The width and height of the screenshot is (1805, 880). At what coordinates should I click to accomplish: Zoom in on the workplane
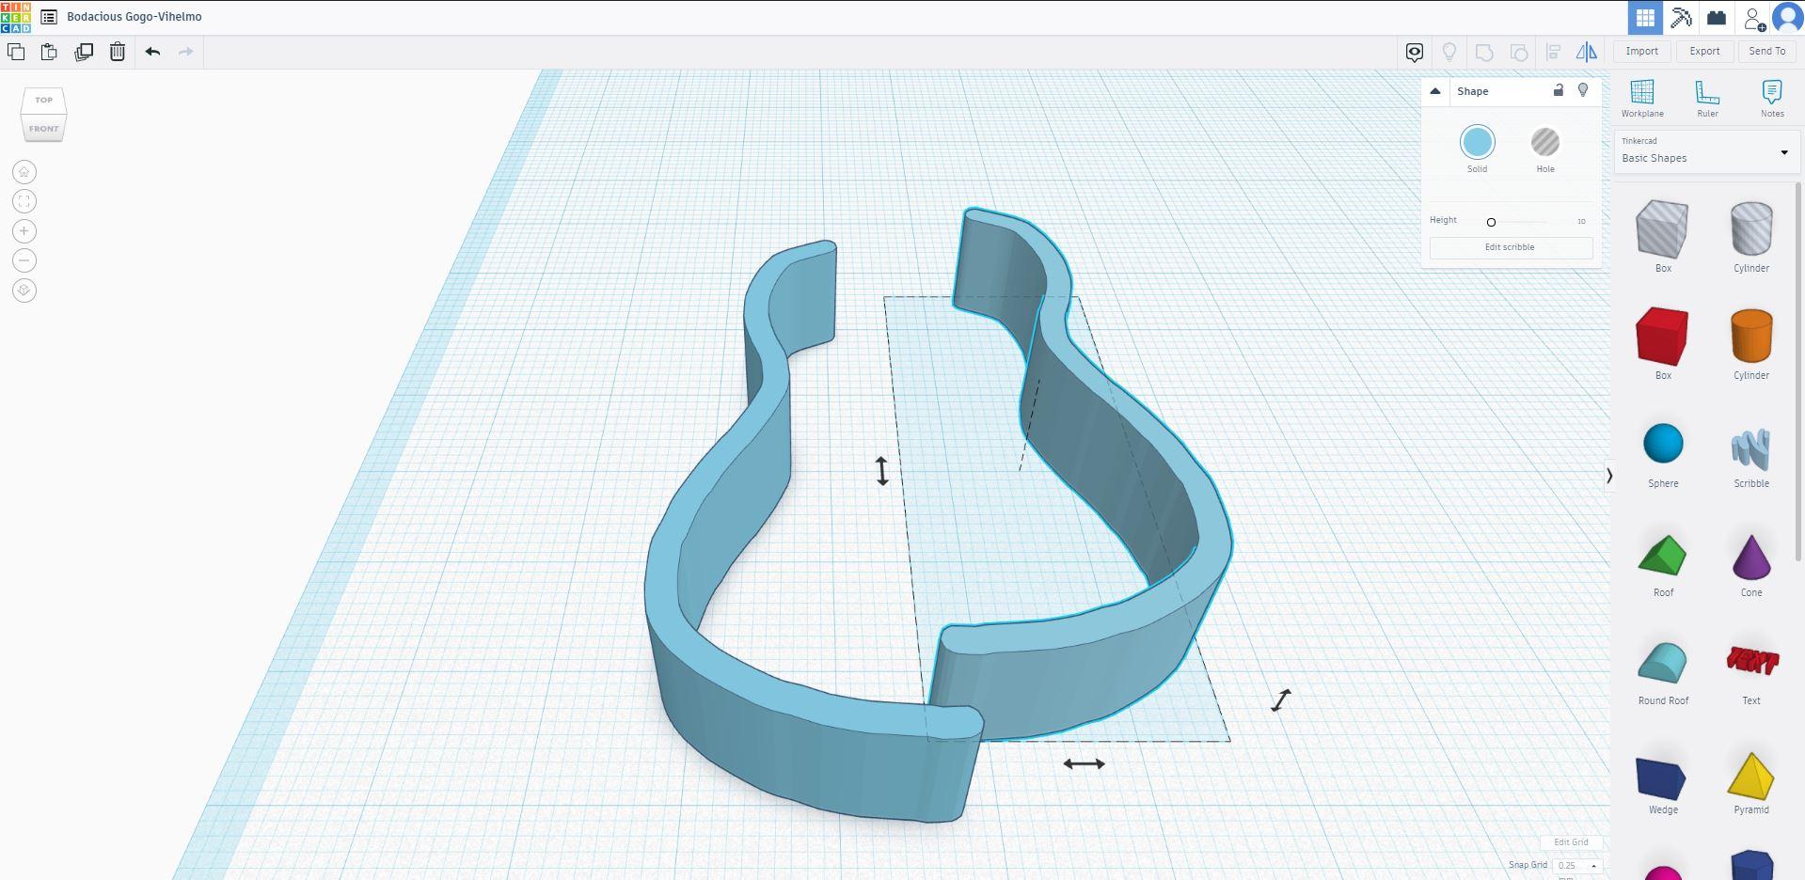(24, 231)
